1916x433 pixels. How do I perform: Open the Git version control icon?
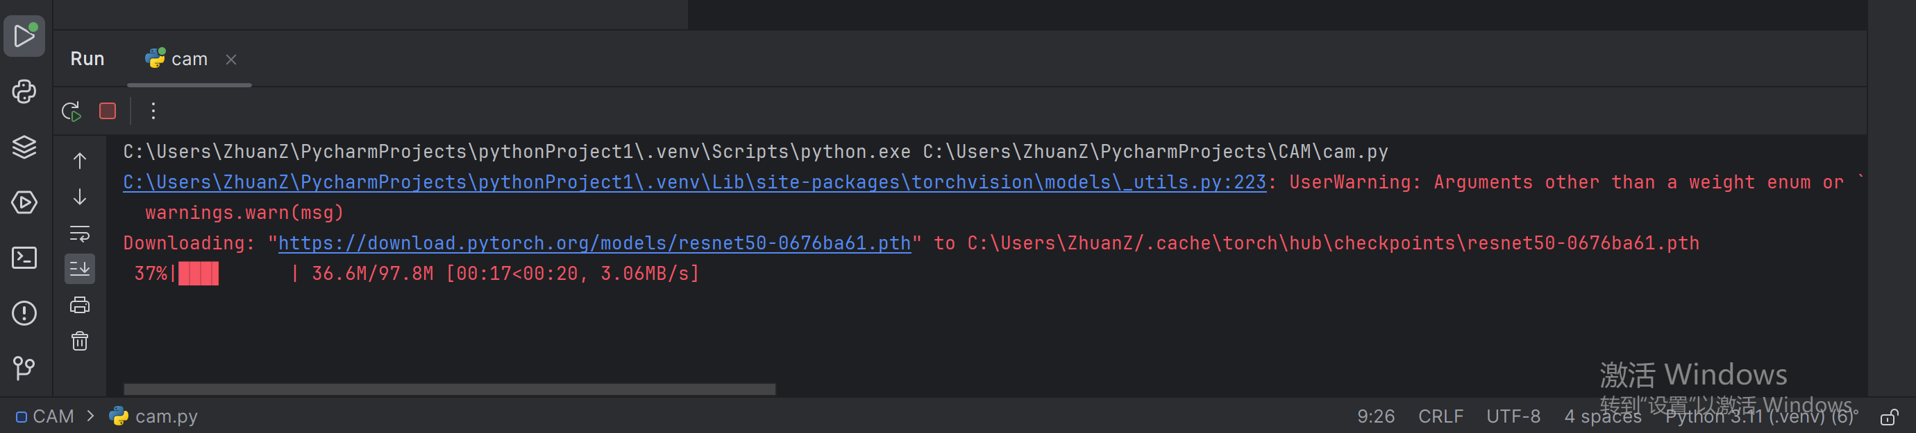pos(24,368)
